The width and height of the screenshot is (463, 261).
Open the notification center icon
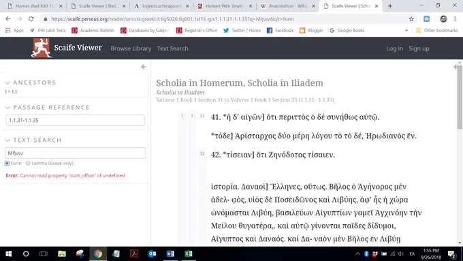pyautogui.click(x=451, y=254)
